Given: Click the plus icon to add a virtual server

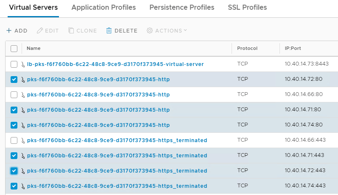Looking at the screenshot, I should (9, 31).
